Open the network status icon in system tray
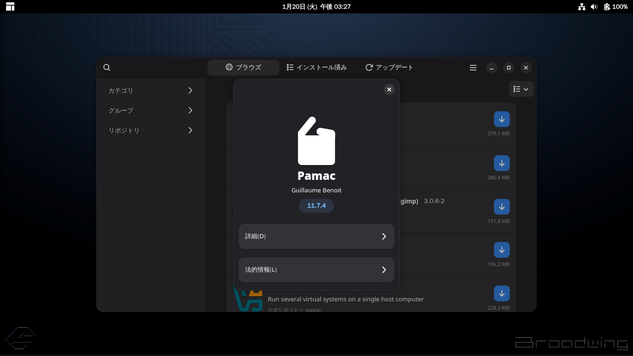This screenshot has width=633, height=356. pos(582,6)
